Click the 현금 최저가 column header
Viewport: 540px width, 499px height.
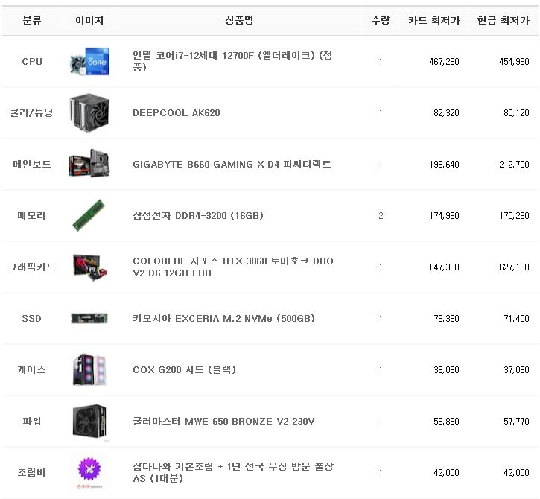503,21
